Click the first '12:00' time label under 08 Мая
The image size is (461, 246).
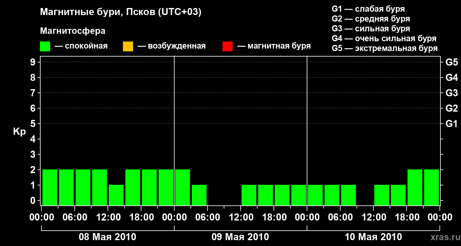108,217
